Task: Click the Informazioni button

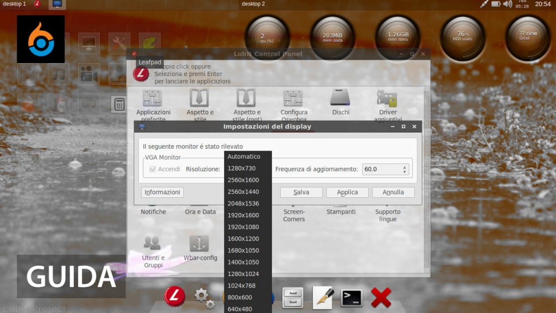Action: pyautogui.click(x=162, y=192)
